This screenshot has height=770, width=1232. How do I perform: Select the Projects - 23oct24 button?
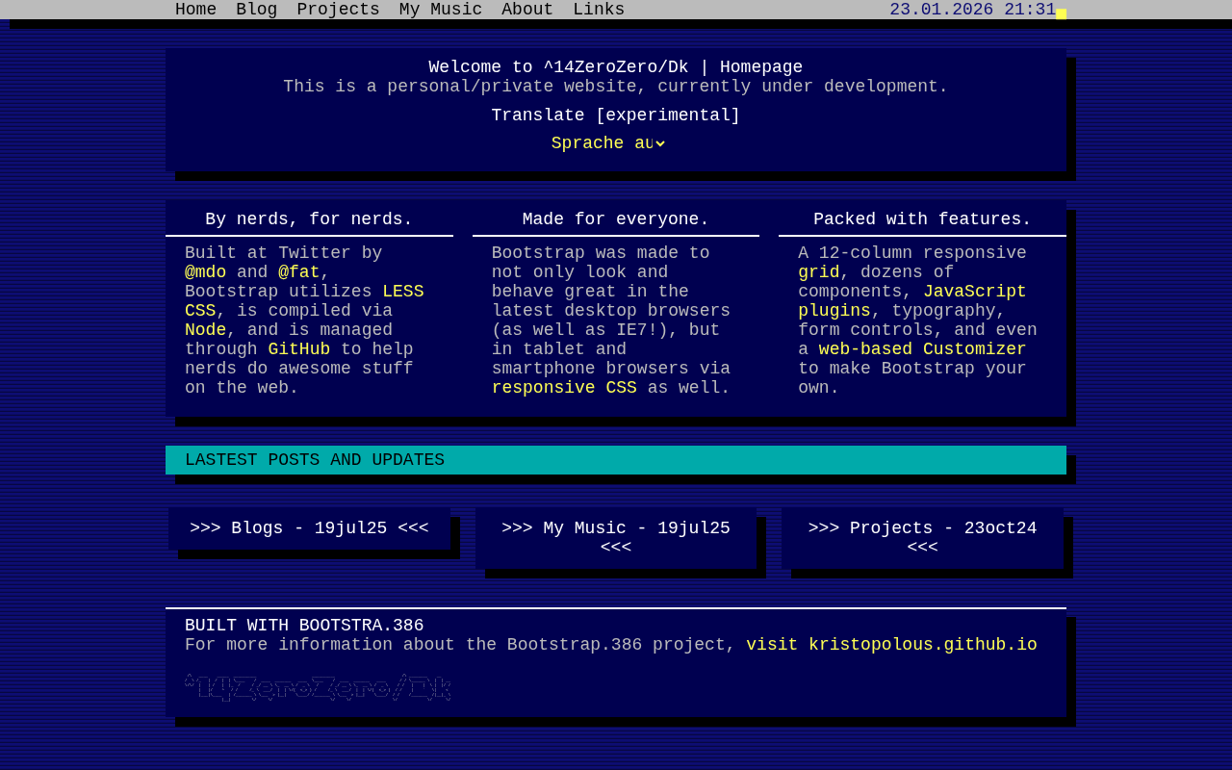click(x=922, y=538)
